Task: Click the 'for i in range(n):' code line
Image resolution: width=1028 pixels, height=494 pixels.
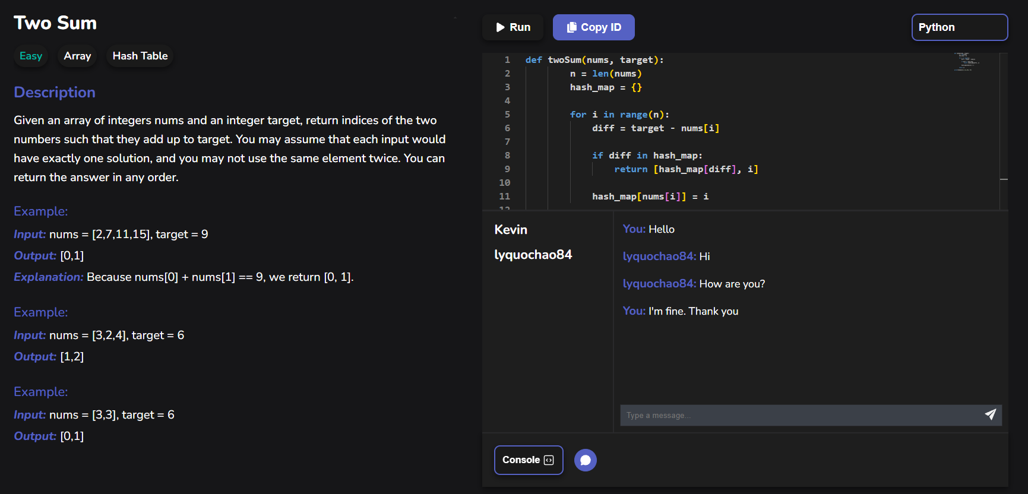Action: (619, 115)
